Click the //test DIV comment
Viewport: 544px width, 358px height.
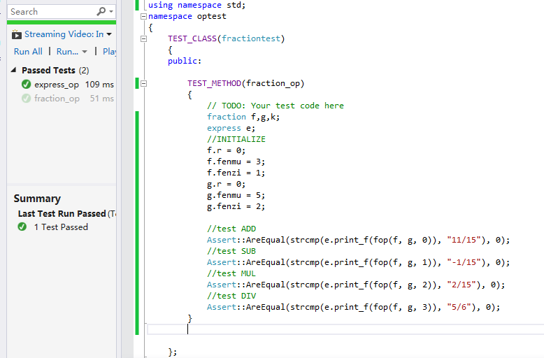click(231, 296)
